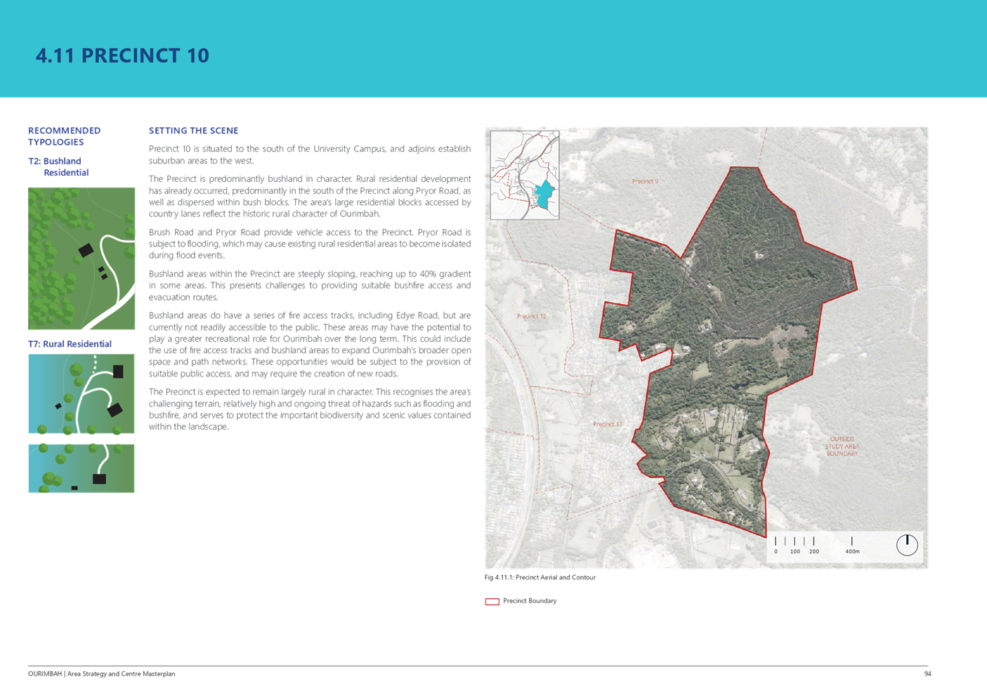Click the cyan highlighted precinct in inset map
The height and width of the screenshot is (698, 987).
(x=544, y=194)
